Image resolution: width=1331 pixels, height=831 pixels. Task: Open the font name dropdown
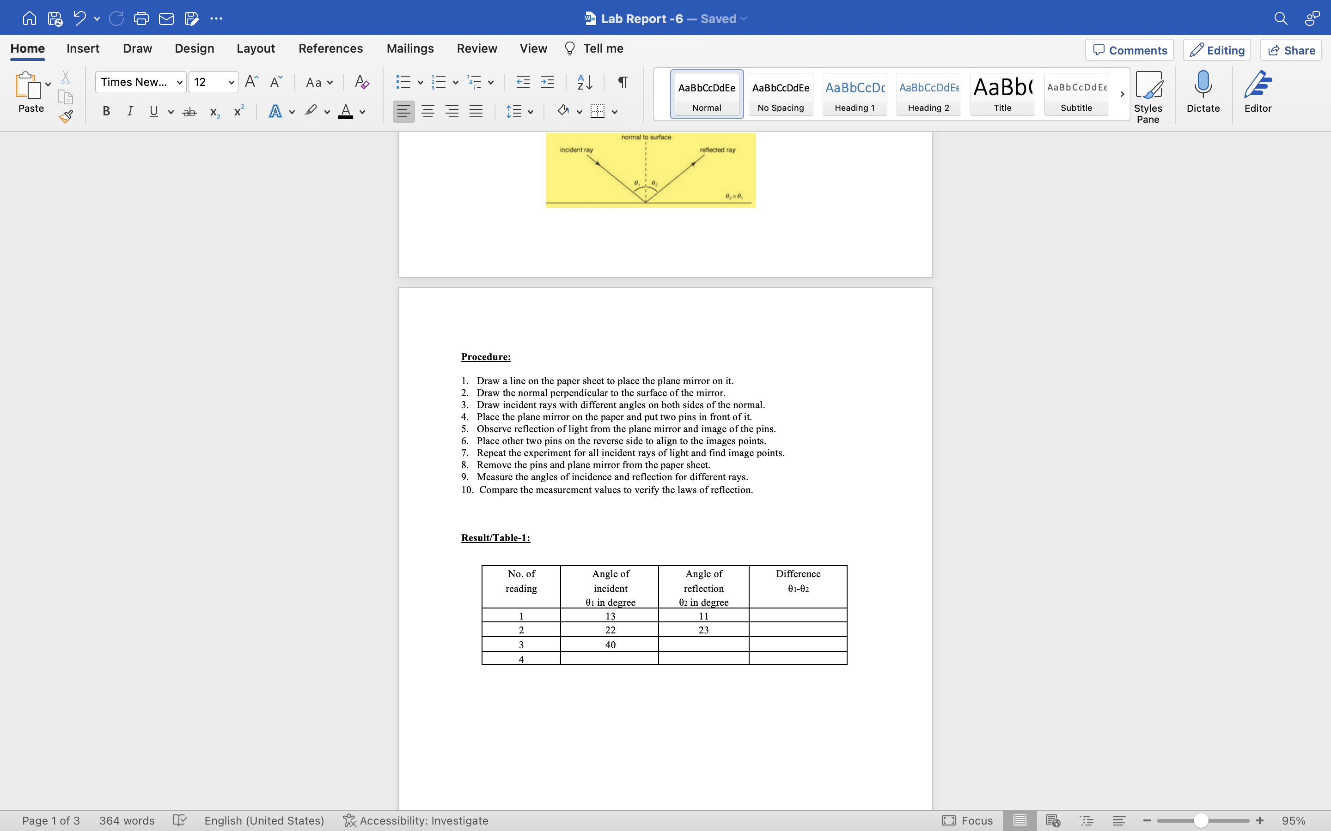[179, 83]
